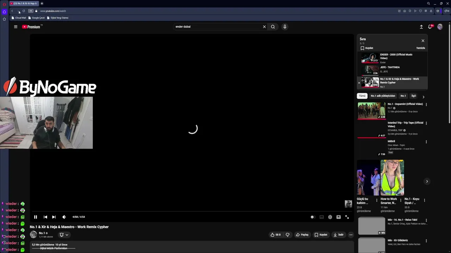The width and height of the screenshot is (451, 253).
Task: Run search with magnifier button
Action: click(x=273, y=27)
